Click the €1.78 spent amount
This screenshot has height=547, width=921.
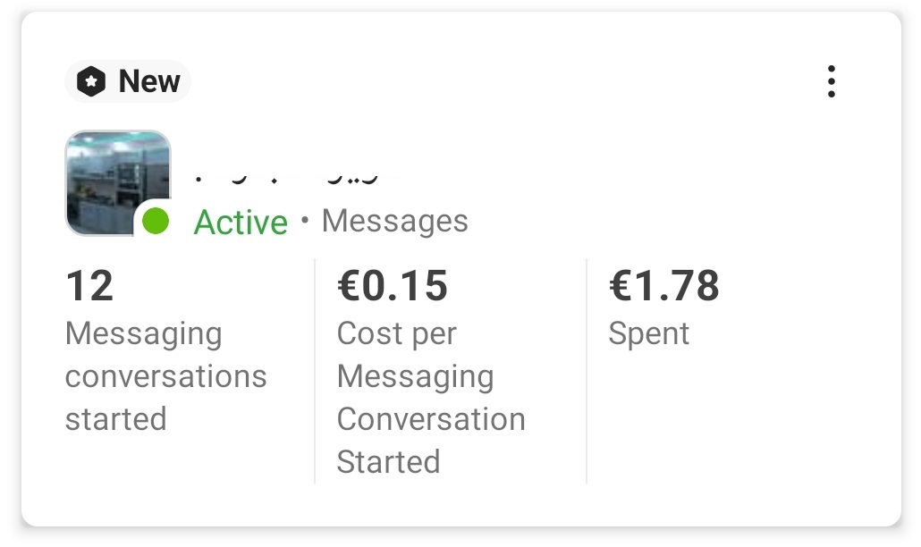click(x=663, y=286)
